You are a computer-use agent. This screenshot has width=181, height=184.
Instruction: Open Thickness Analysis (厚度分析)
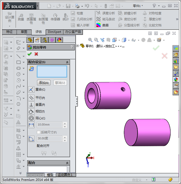[x=152, y=19]
